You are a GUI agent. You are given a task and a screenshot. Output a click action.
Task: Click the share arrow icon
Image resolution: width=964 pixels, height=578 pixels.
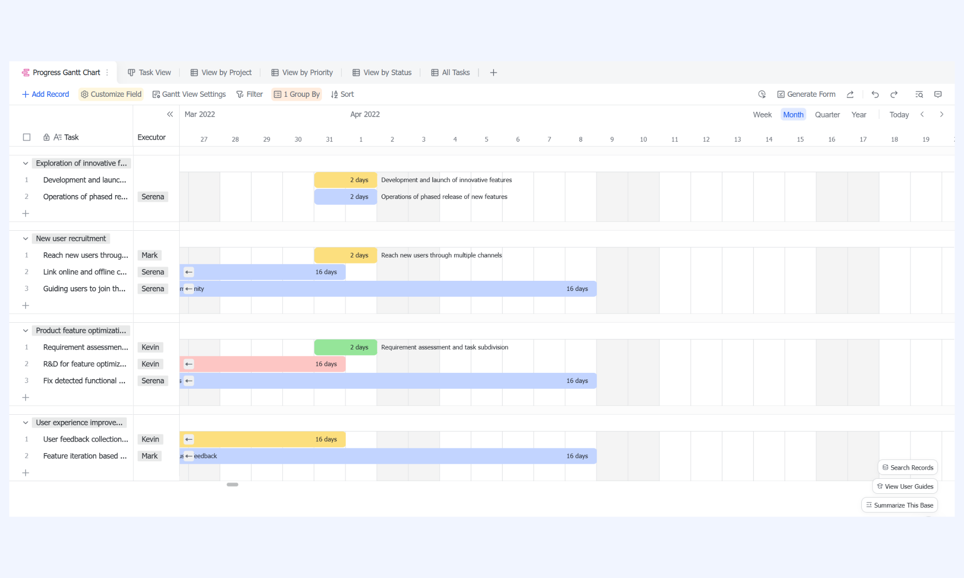coord(850,94)
